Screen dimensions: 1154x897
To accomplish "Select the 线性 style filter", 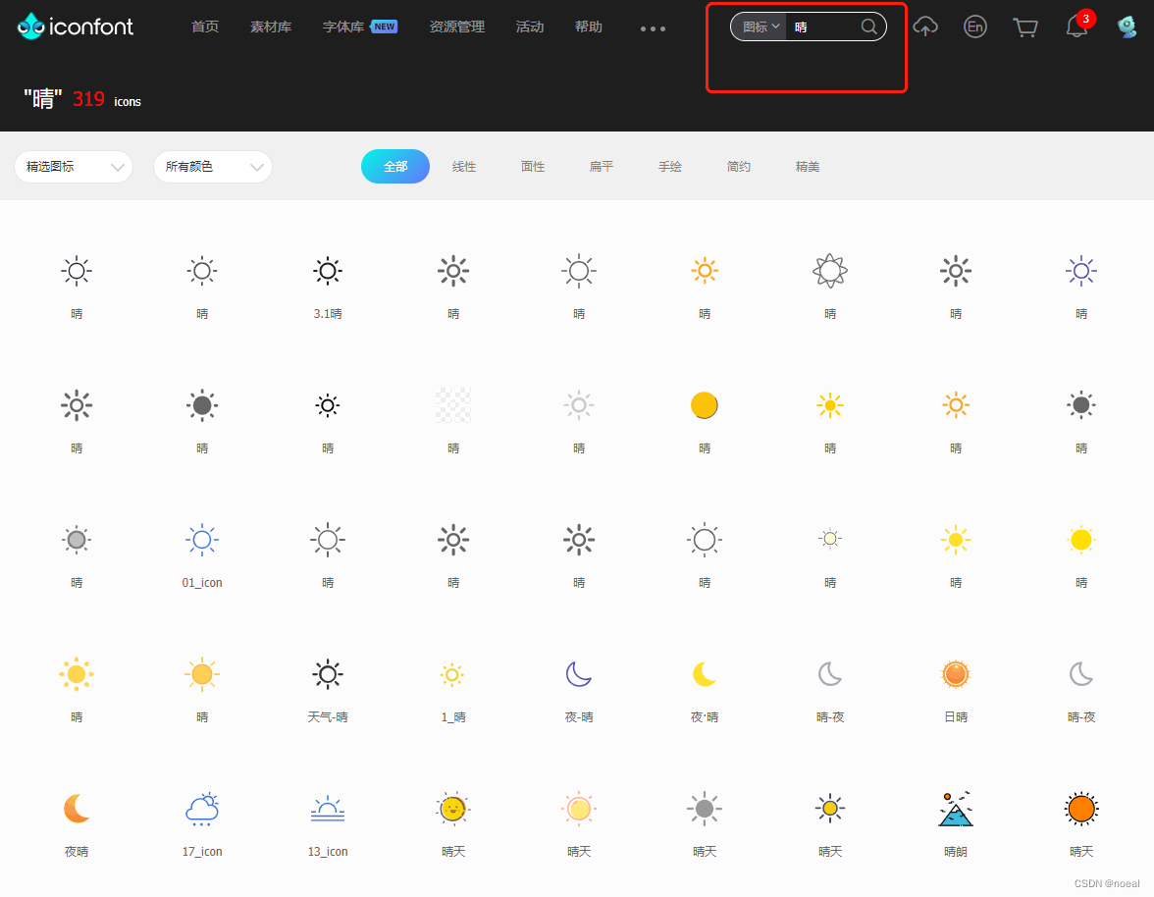I will [x=464, y=166].
